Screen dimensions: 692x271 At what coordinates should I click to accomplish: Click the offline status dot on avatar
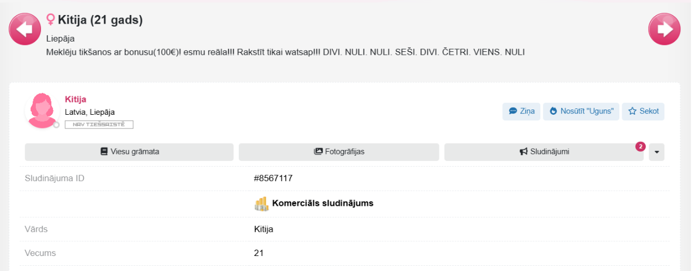click(57, 125)
